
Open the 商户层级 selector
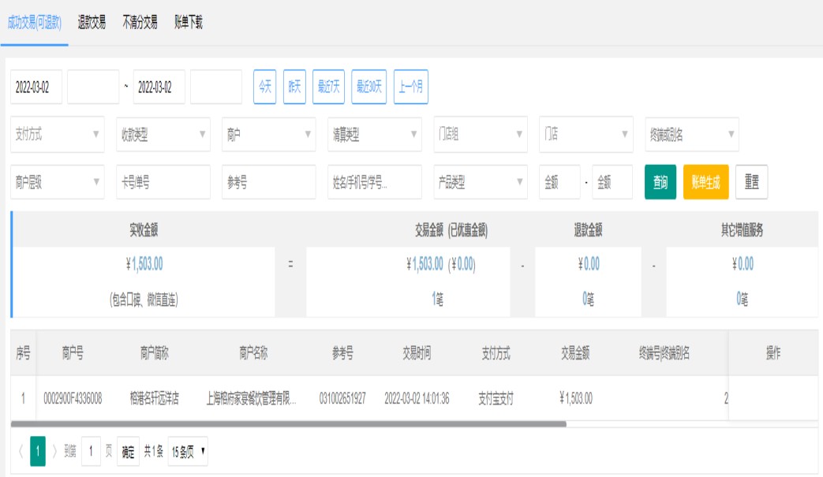pyautogui.click(x=58, y=182)
